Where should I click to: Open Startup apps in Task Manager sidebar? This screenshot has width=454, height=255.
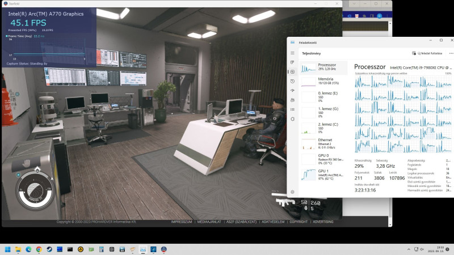[292, 91]
